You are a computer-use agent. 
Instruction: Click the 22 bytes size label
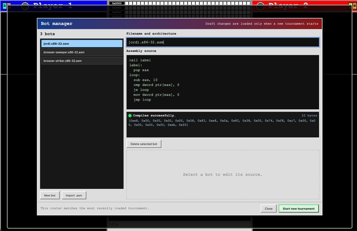pos(309,116)
